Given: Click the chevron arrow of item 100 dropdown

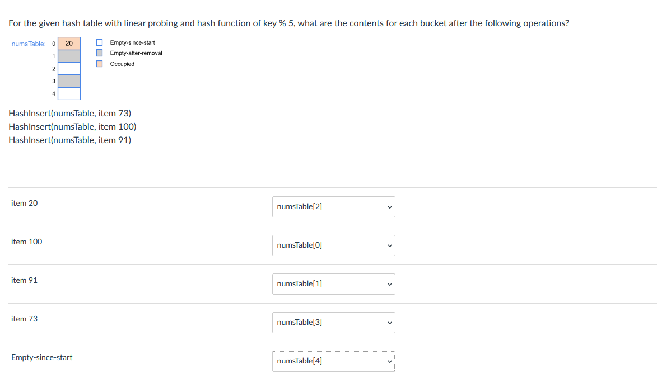Looking at the screenshot, I should (390, 245).
